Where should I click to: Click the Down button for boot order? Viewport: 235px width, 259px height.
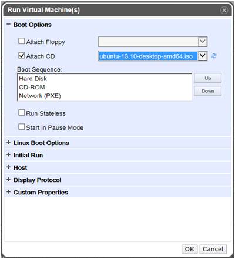(208, 91)
